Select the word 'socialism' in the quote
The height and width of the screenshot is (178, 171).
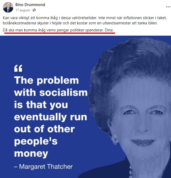click(x=63, y=93)
